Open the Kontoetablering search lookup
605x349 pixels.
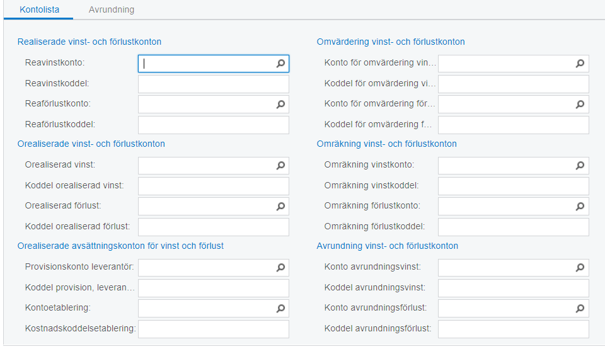coord(281,309)
